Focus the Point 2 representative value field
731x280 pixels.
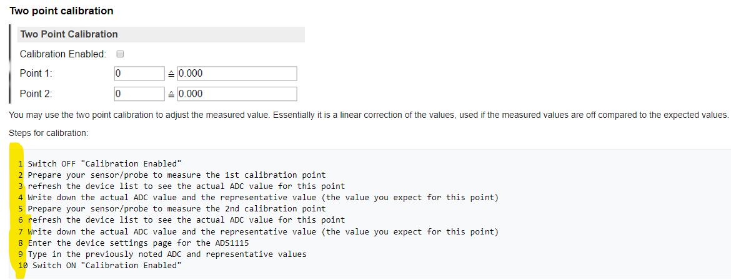click(237, 94)
